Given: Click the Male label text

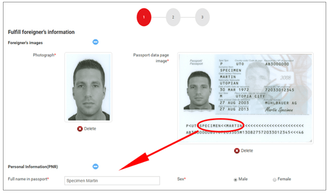Looking at the screenshot, I should click(x=243, y=179).
